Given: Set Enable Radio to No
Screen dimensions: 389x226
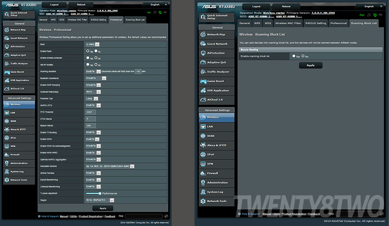Looking at the screenshot, I should [96, 51].
